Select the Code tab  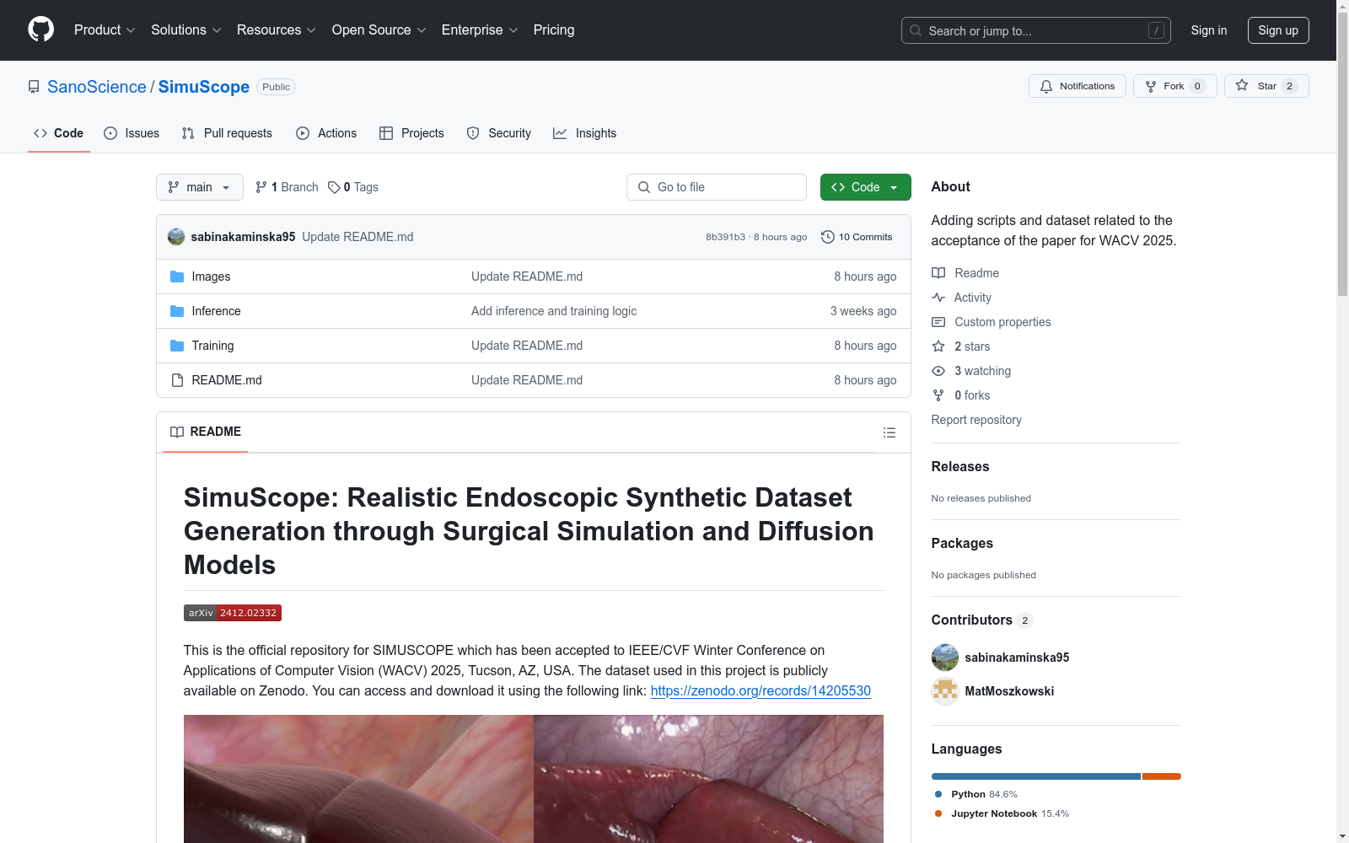pyautogui.click(x=59, y=133)
